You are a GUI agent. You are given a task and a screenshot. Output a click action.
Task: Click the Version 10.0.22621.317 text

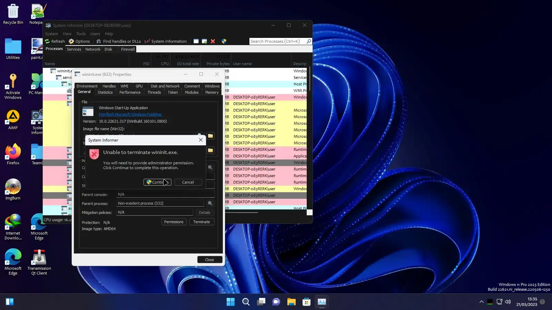[133, 121]
